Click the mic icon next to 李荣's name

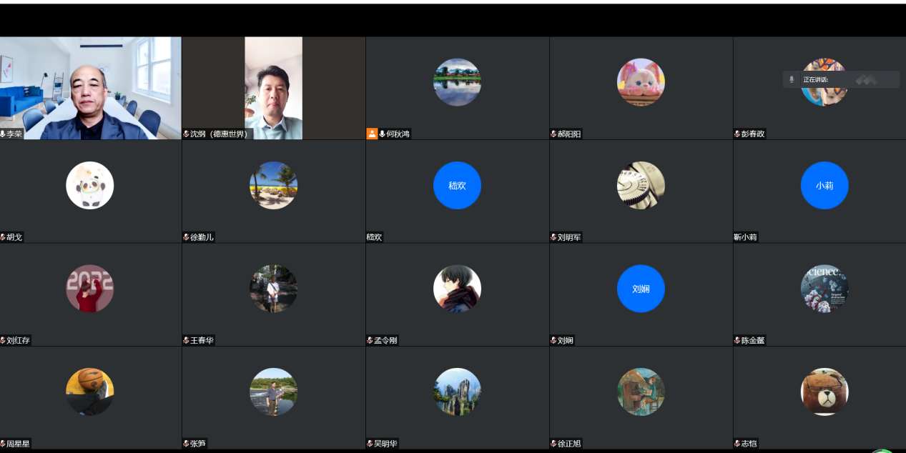point(3,134)
